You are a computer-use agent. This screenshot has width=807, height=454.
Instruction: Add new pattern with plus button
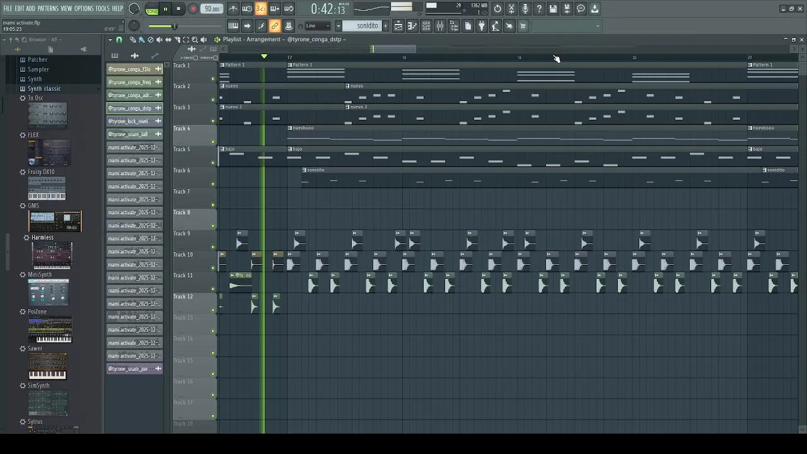386,26
